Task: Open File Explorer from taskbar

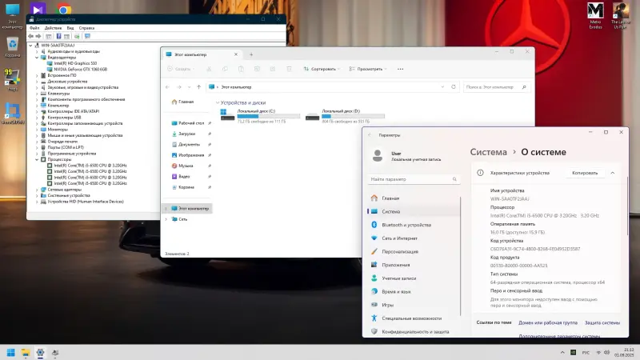Action: pyautogui.click(x=26, y=352)
